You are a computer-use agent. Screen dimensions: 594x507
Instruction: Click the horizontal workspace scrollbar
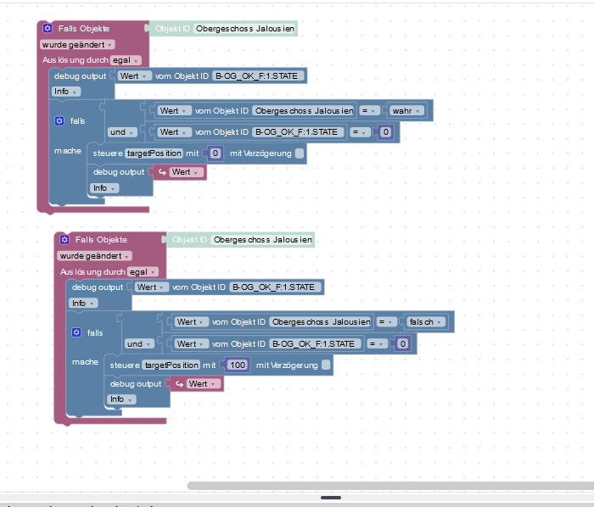coord(390,486)
